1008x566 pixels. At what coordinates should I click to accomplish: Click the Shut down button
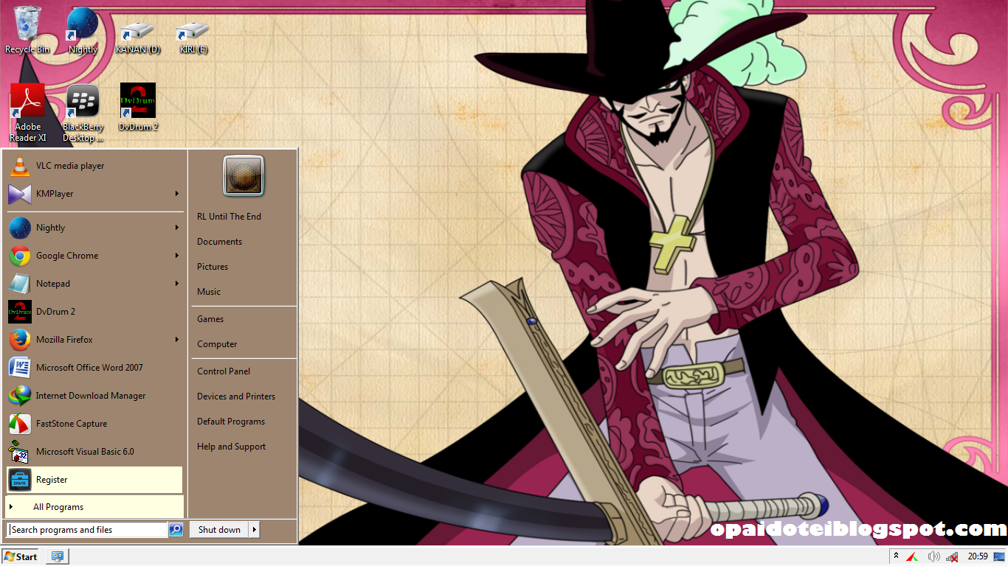219,529
